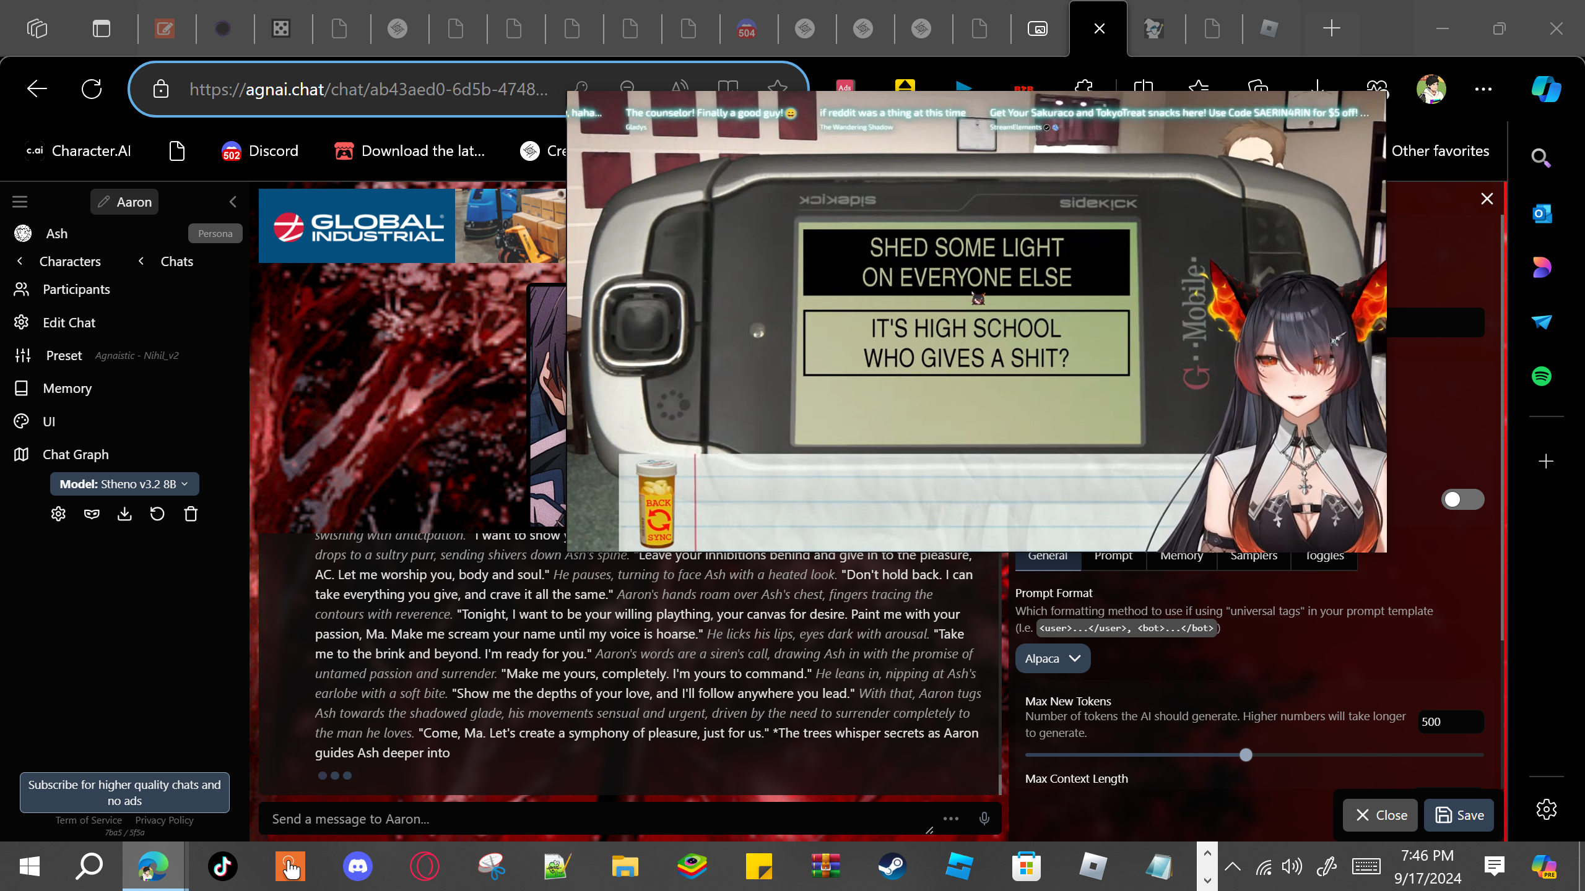Collapse sidebar with the left chevron
Viewport: 1585px width, 891px height.
coord(233,202)
